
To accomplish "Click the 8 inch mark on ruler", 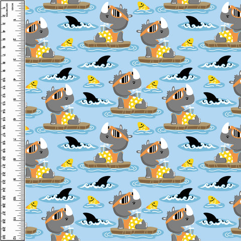I will tap(15, 159).
